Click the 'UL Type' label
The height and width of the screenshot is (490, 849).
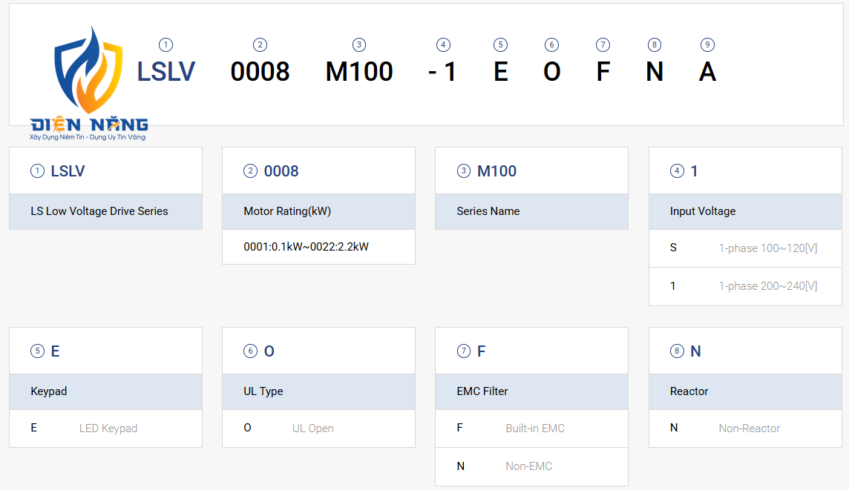(x=263, y=391)
